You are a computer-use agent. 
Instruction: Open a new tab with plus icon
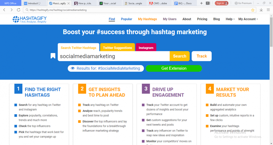click(x=201, y=3)
